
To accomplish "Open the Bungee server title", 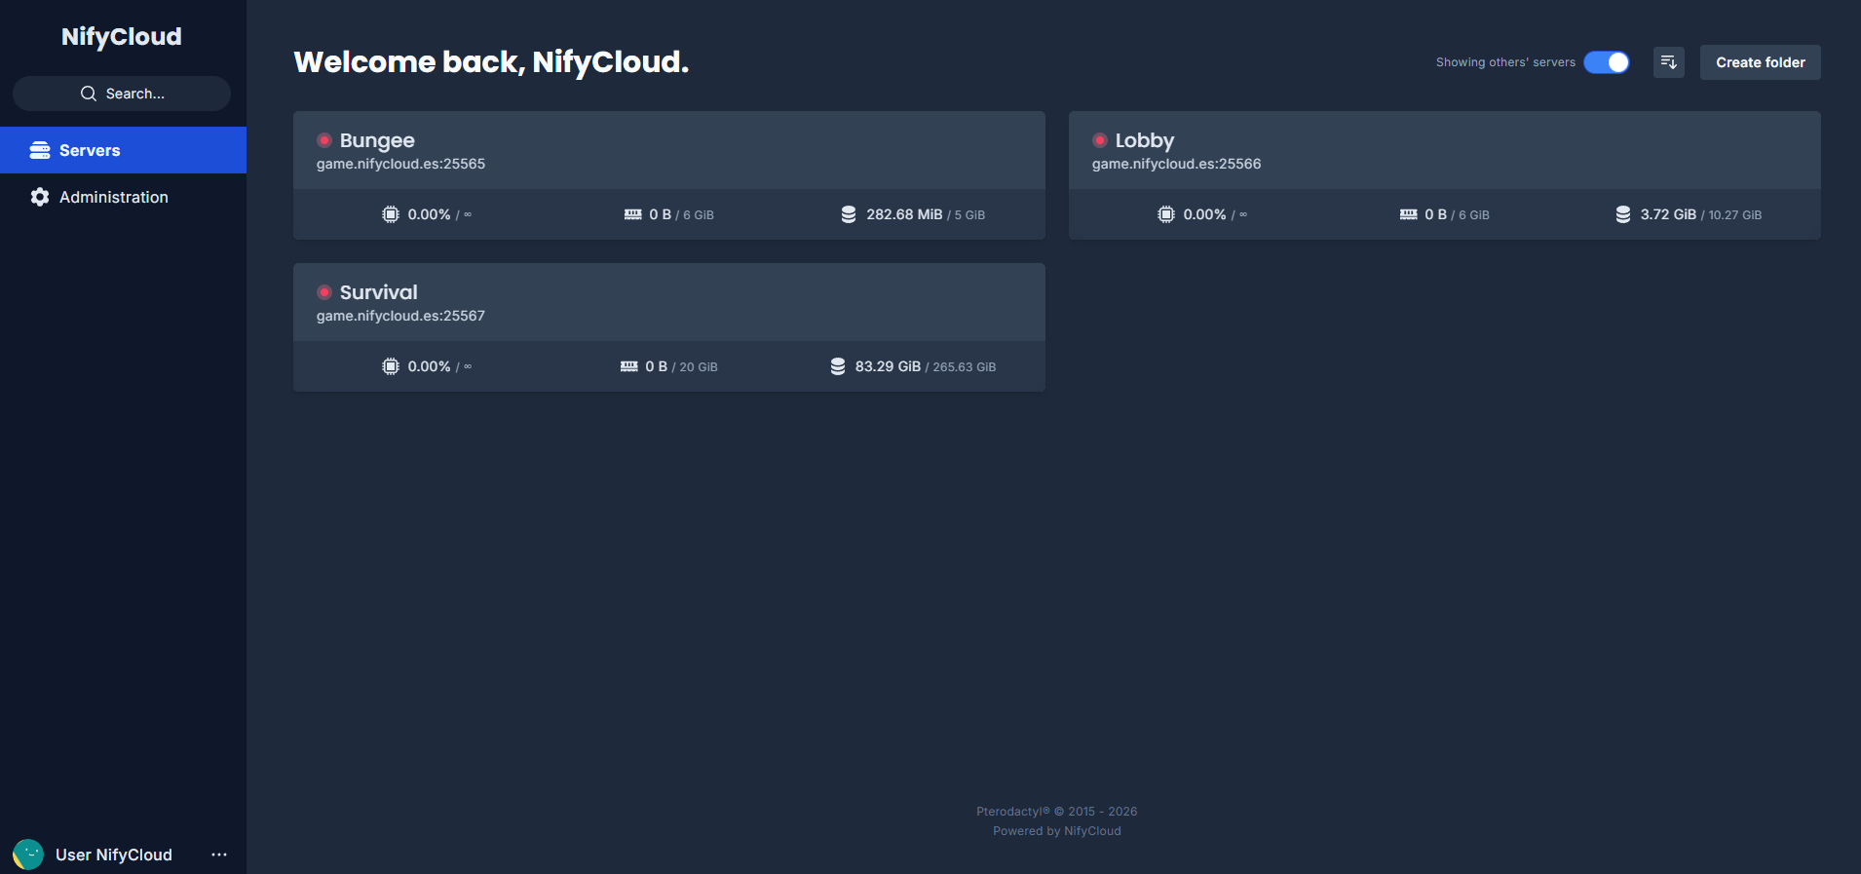I will (377, 140).
